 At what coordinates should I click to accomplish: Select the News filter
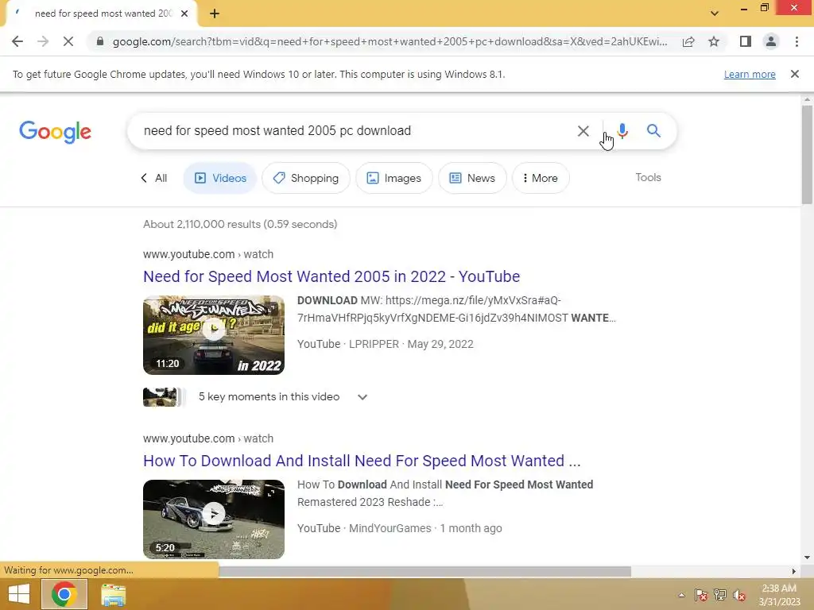pyautogui.click(x=472, y=178)
